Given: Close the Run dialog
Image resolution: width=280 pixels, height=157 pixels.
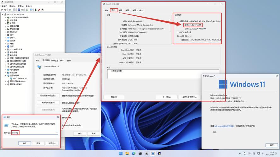Looking at the screenshot, I should pyautogui.click(x=58, y=117).
